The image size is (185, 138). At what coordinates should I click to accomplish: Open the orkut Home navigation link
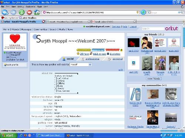click(x=6, y=29)
